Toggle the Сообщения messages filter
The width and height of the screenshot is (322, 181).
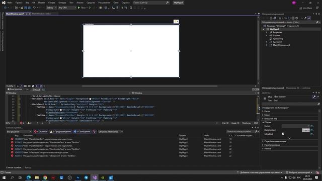click(x=82, y=132)
